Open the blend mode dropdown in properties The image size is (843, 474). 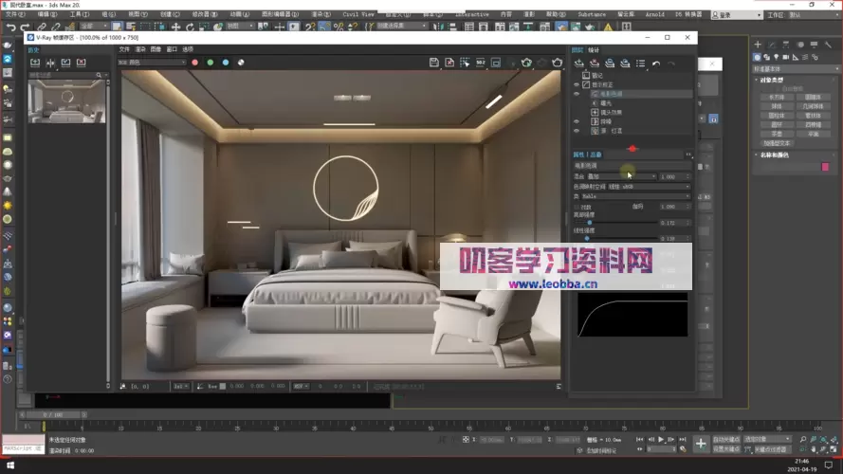[621, 176]
